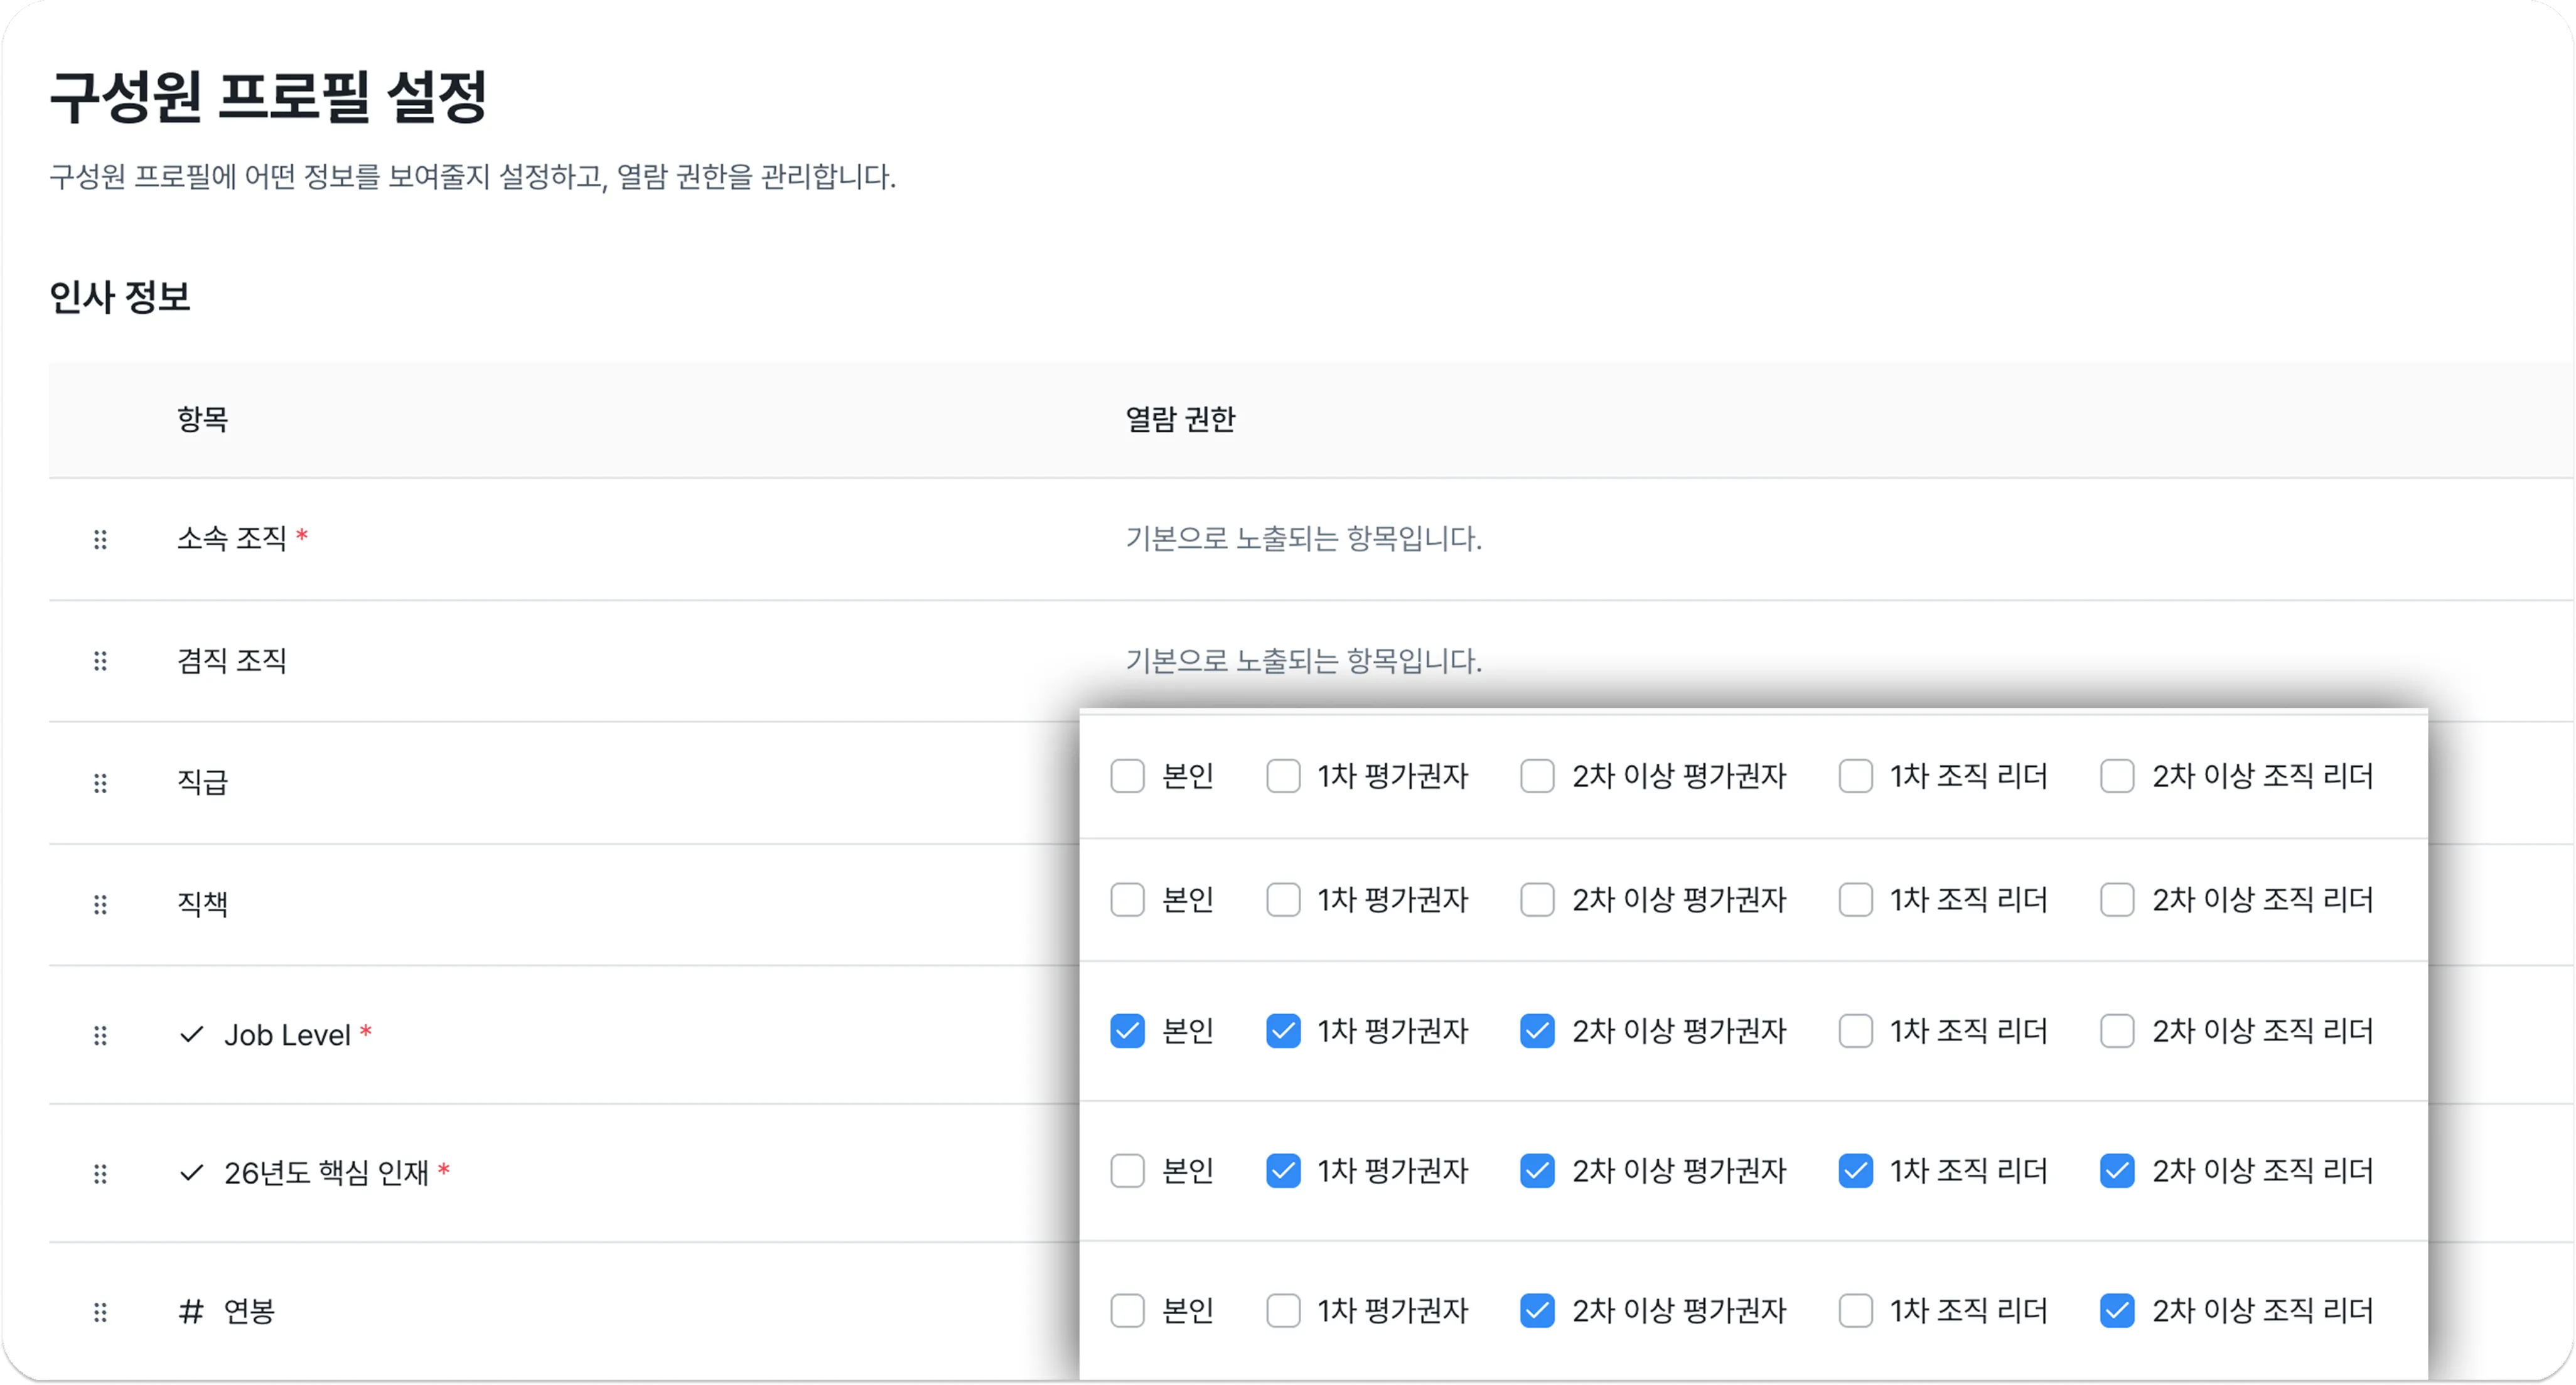Viewport: 2576px width, 1385px height.
Task: Click the drag handle beside 연봉 row
Action: 100,1312
